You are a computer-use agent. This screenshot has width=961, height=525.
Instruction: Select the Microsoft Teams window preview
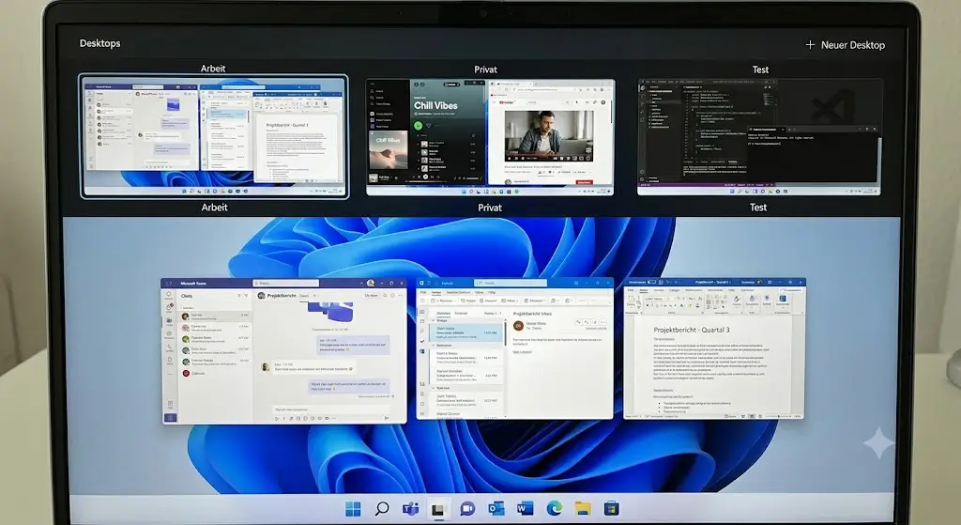(x=283, y=351)
